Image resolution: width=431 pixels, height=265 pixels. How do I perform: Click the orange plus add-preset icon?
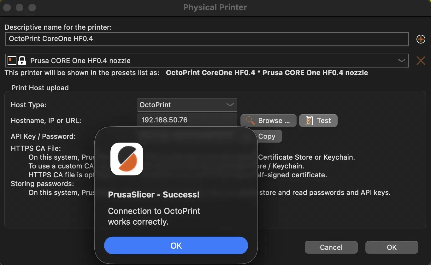[421, 39]
